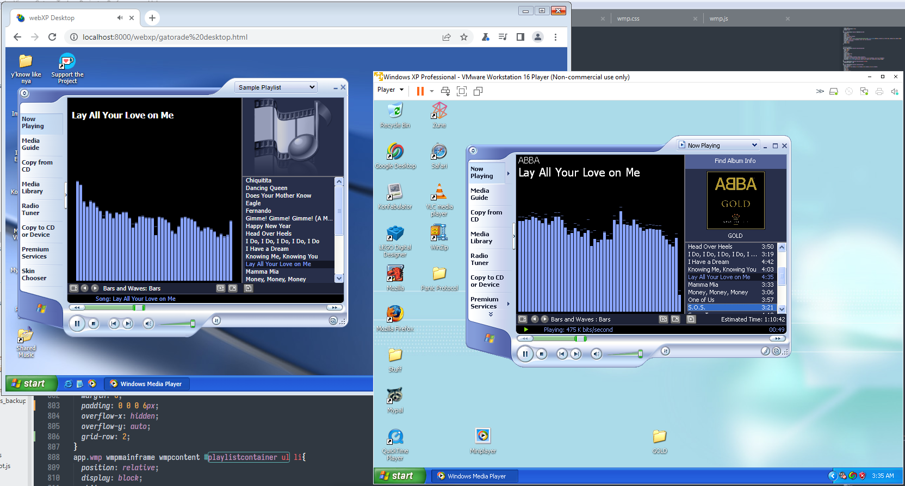Viewport: 905px width, 486px height.
Task: Pause playback in the VMware media player
Action: click(x=525, y=354)
